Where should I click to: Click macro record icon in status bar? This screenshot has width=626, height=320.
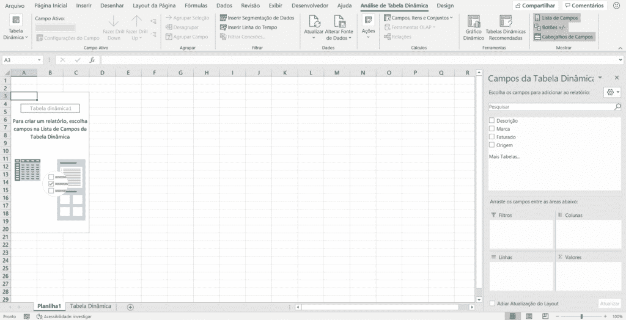tap(27, 316)
